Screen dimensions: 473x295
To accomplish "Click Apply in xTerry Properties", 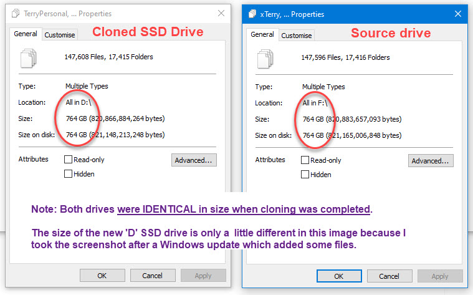I will 440,276.
